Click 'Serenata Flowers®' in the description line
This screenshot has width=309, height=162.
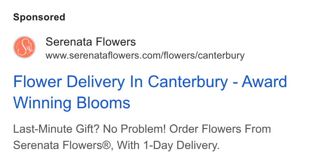coord(63,145)
